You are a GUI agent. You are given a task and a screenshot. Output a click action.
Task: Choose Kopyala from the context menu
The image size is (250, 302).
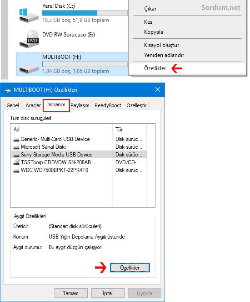pos(154,32)
